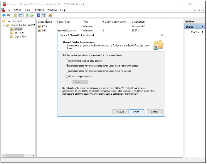Click the TEST 1 description cell
The width and height of the screenshot is (207, 164).
[x=135, y=31]
